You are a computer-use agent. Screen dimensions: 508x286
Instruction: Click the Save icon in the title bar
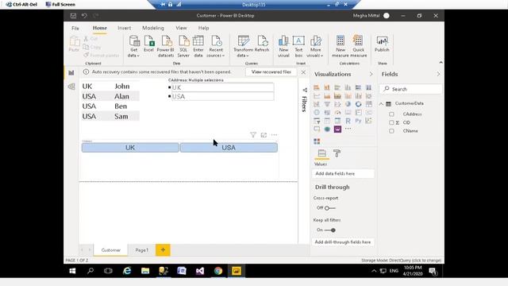(73, 16)
